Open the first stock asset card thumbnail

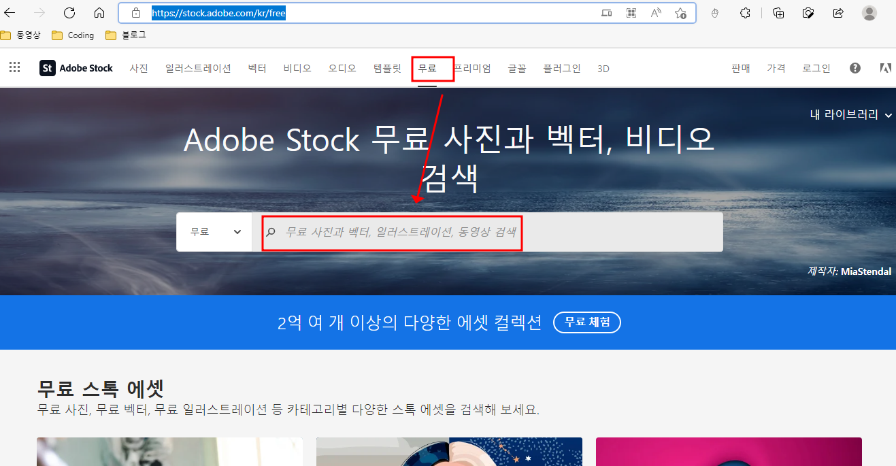coord(170,452)
